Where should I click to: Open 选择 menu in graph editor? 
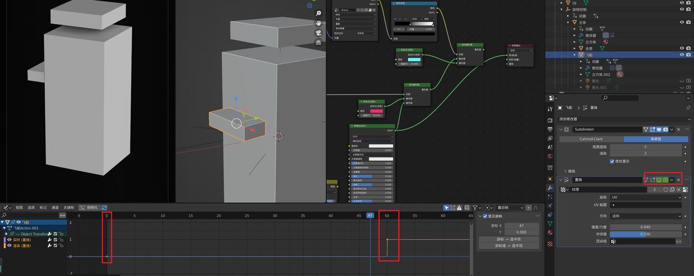tap(31, 208)
